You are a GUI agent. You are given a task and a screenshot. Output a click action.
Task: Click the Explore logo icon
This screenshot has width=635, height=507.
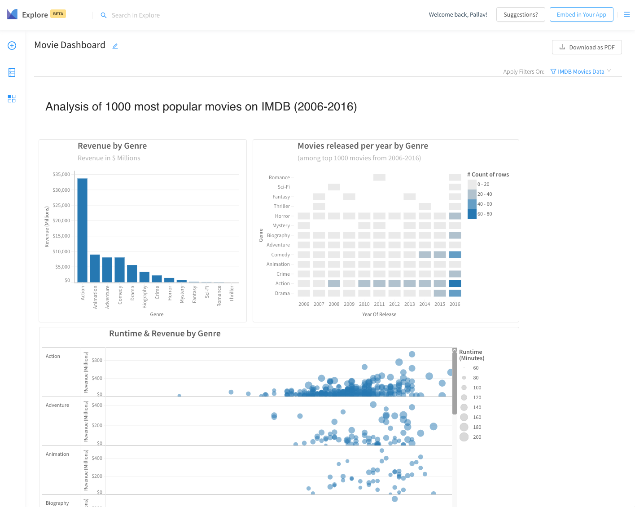coord(12,14)
